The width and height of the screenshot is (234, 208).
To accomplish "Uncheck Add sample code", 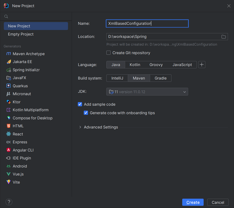I will click(80, 104).
